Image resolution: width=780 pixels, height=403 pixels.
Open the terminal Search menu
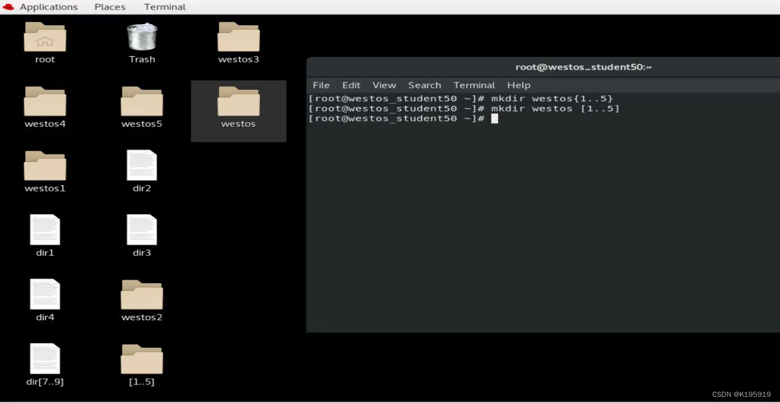(x=424, y=85)
